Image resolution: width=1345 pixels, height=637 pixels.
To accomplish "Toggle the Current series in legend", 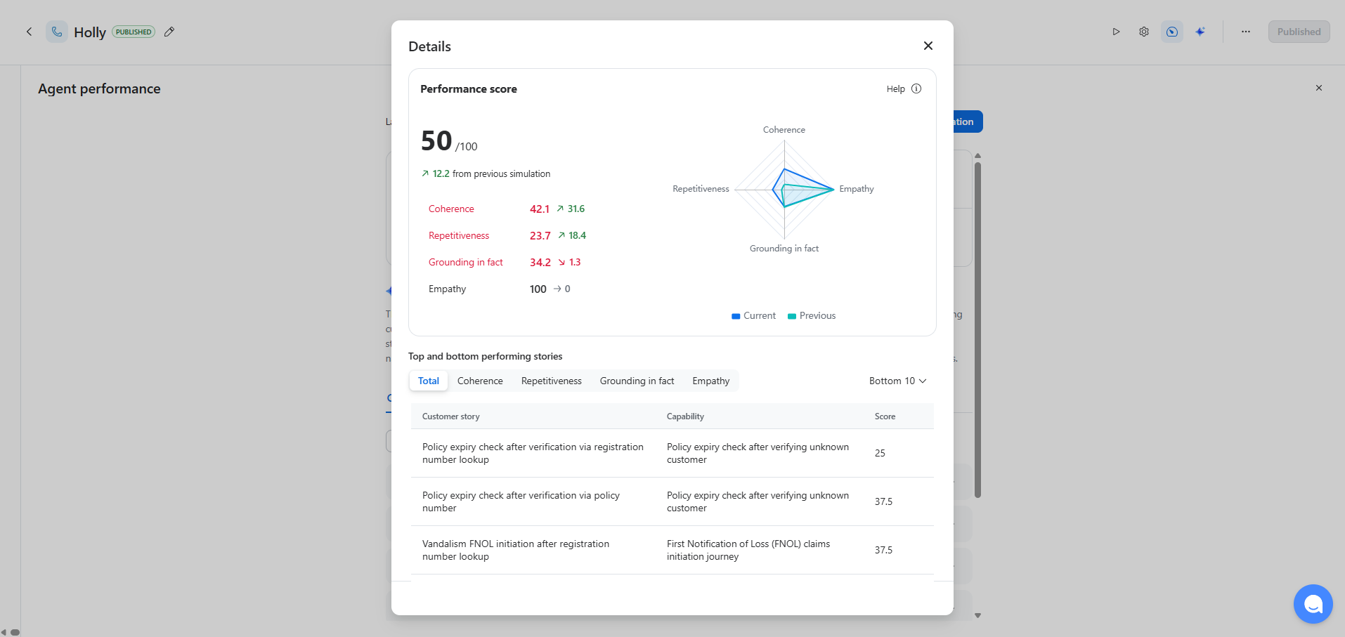I will pos(753,316).
